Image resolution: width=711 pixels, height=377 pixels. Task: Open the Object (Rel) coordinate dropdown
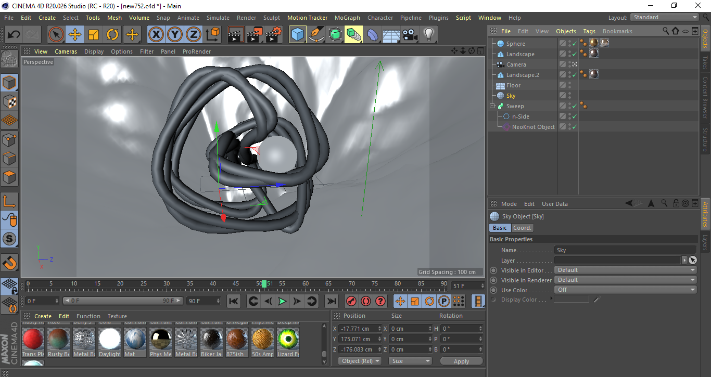360,360
